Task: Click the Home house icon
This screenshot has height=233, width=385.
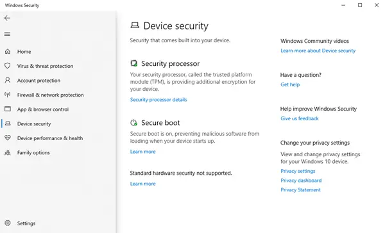Action: click(8, 51)
